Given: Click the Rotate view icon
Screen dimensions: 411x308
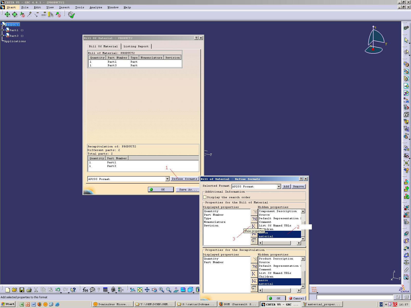Looking at the screenshot, I should coord(154,290).
